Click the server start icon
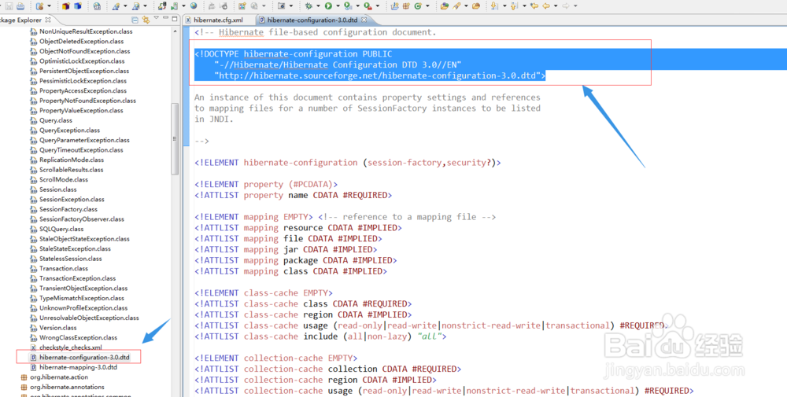 pyautogui.click(x=174, y=6)
